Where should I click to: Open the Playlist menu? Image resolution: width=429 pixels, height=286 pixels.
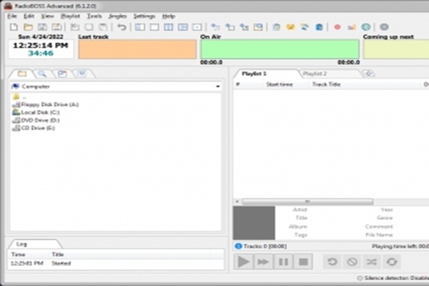click(x=70, y=16)
